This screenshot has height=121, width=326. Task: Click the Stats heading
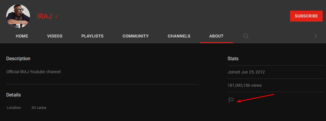[233, 59]
